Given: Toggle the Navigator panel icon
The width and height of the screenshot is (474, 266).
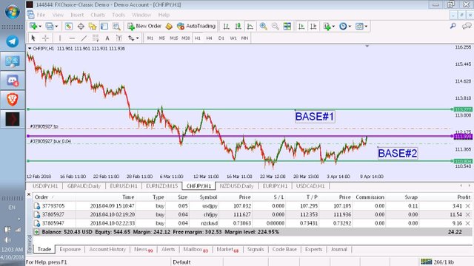Looking at the screenshot, I should [x=93, y=27].
